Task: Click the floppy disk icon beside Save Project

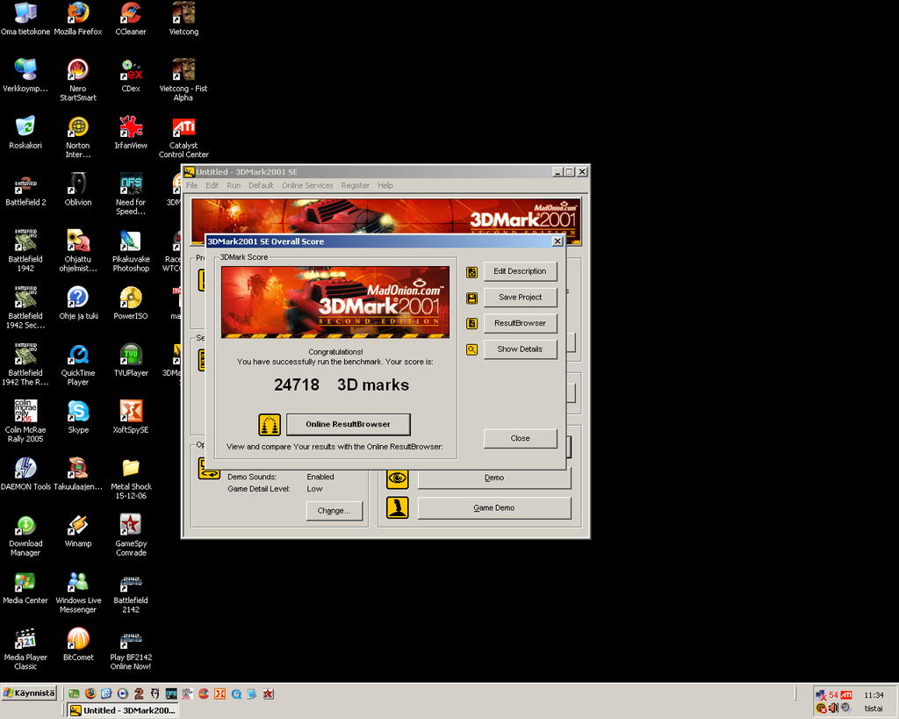Action: [471, 298]
